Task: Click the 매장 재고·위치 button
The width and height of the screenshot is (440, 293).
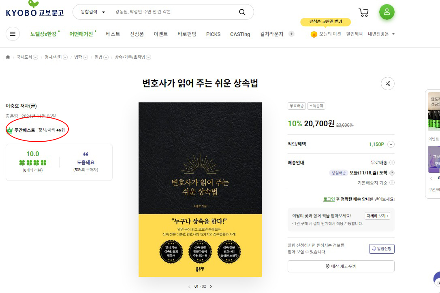Action: click(341, 266)
